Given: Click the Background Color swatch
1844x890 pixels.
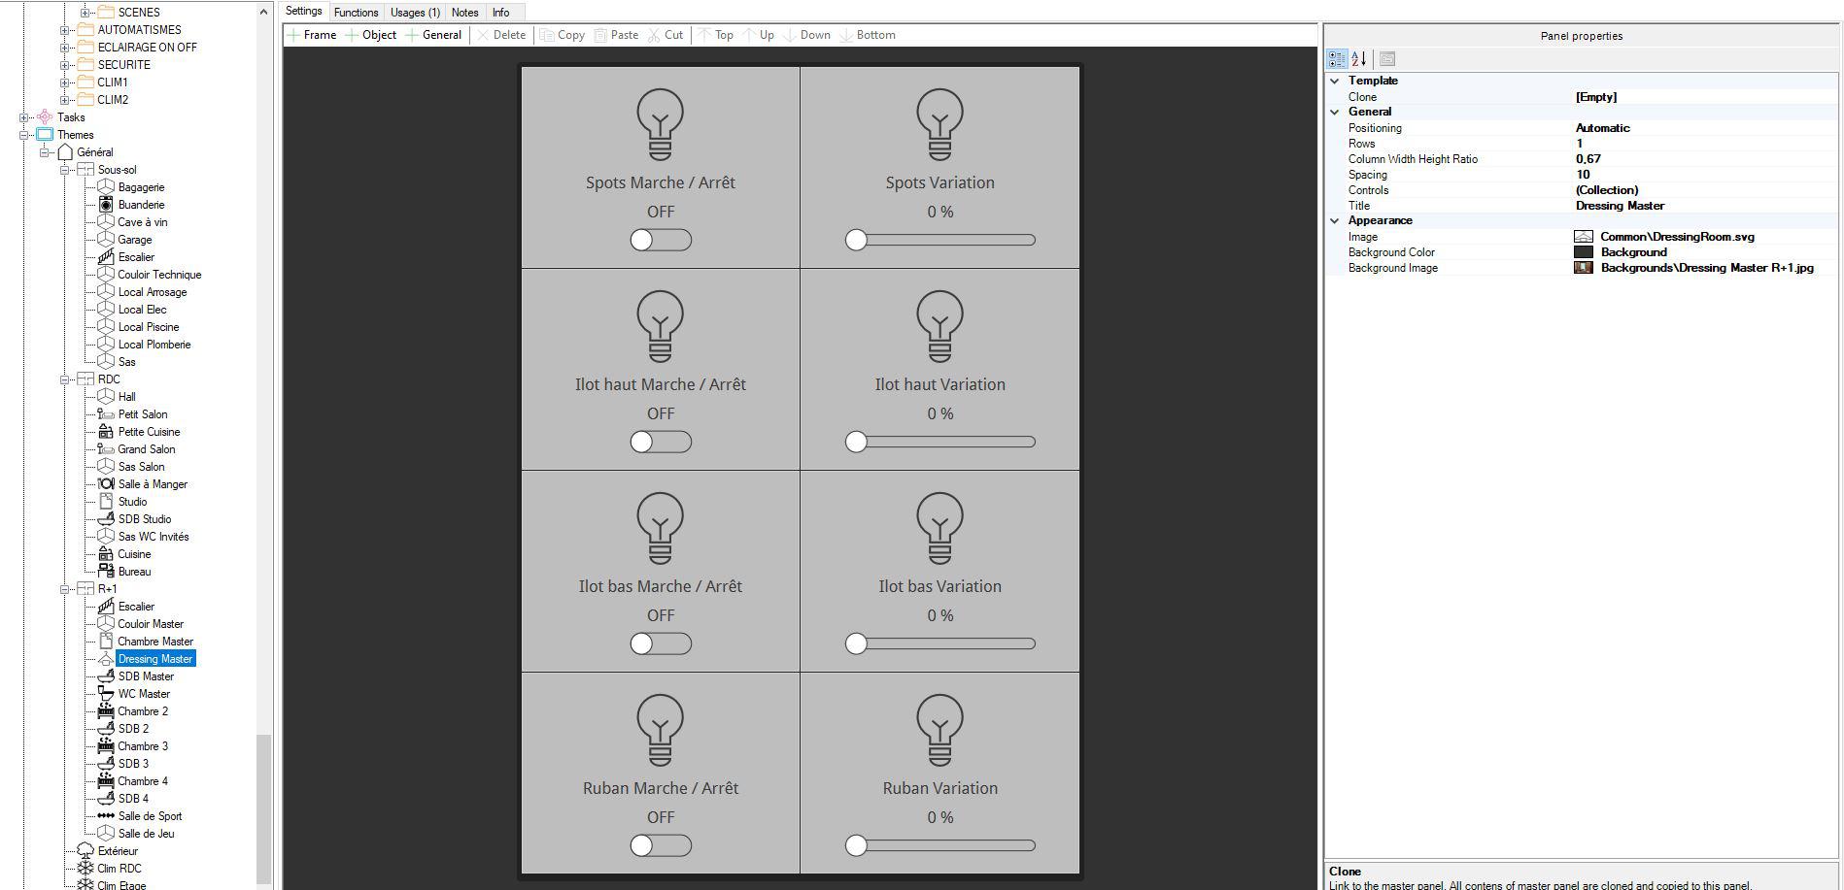Looking at the screenshot, I should [1583, 252].
